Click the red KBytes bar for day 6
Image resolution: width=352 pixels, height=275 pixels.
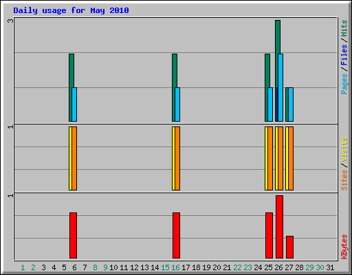point(73,235)
